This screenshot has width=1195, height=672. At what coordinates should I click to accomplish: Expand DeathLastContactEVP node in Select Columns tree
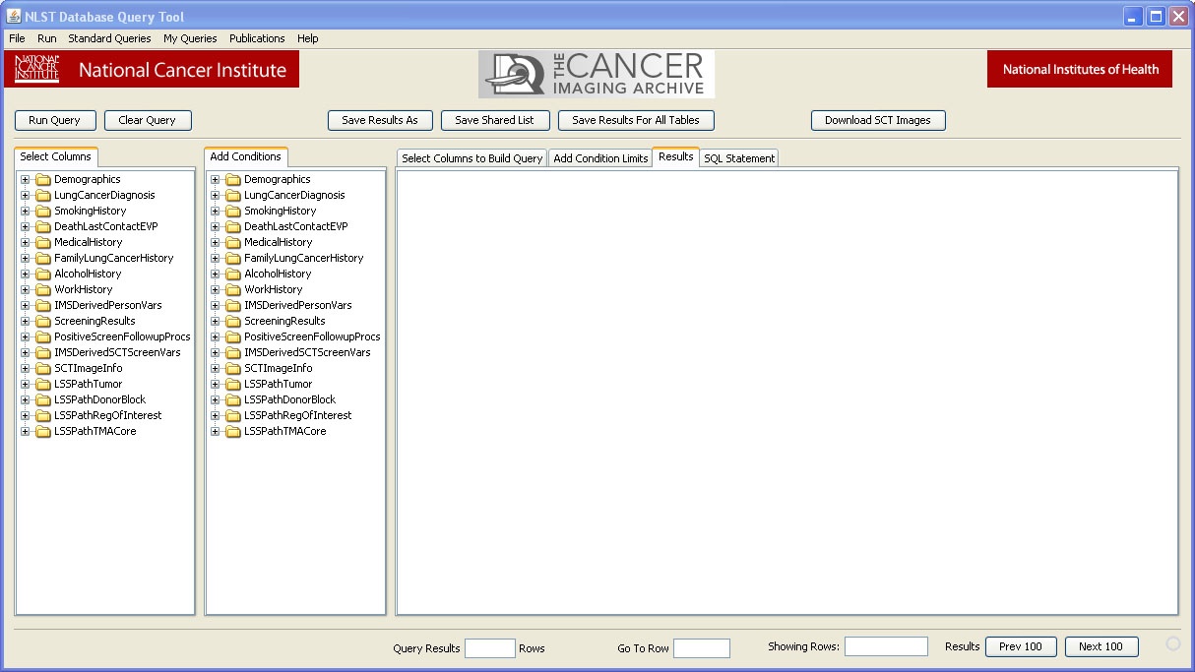click(26, 227)
